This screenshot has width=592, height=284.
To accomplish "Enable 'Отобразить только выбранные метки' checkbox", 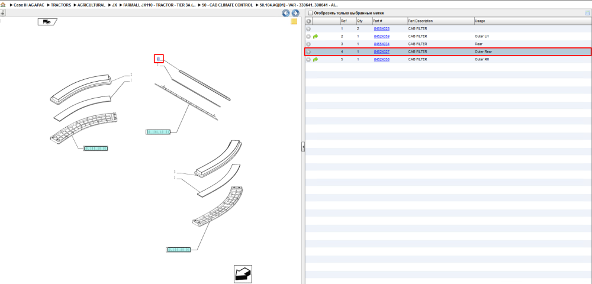I will pos(310,13).
